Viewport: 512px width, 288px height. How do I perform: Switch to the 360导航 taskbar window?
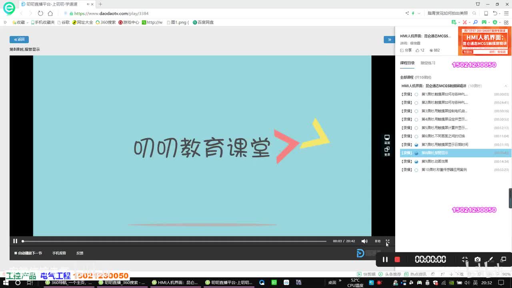tap(69, 283)
